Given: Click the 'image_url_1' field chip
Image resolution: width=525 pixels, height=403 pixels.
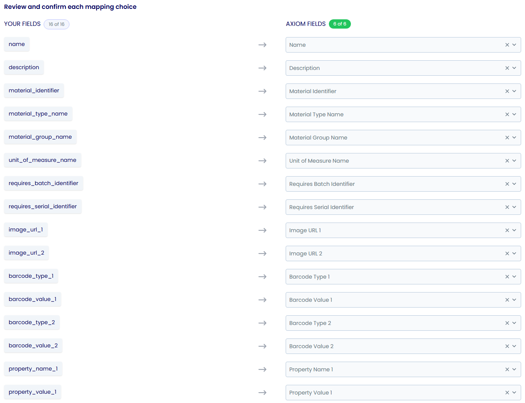Looking at the screenshot, I should (x=26, y=230).
